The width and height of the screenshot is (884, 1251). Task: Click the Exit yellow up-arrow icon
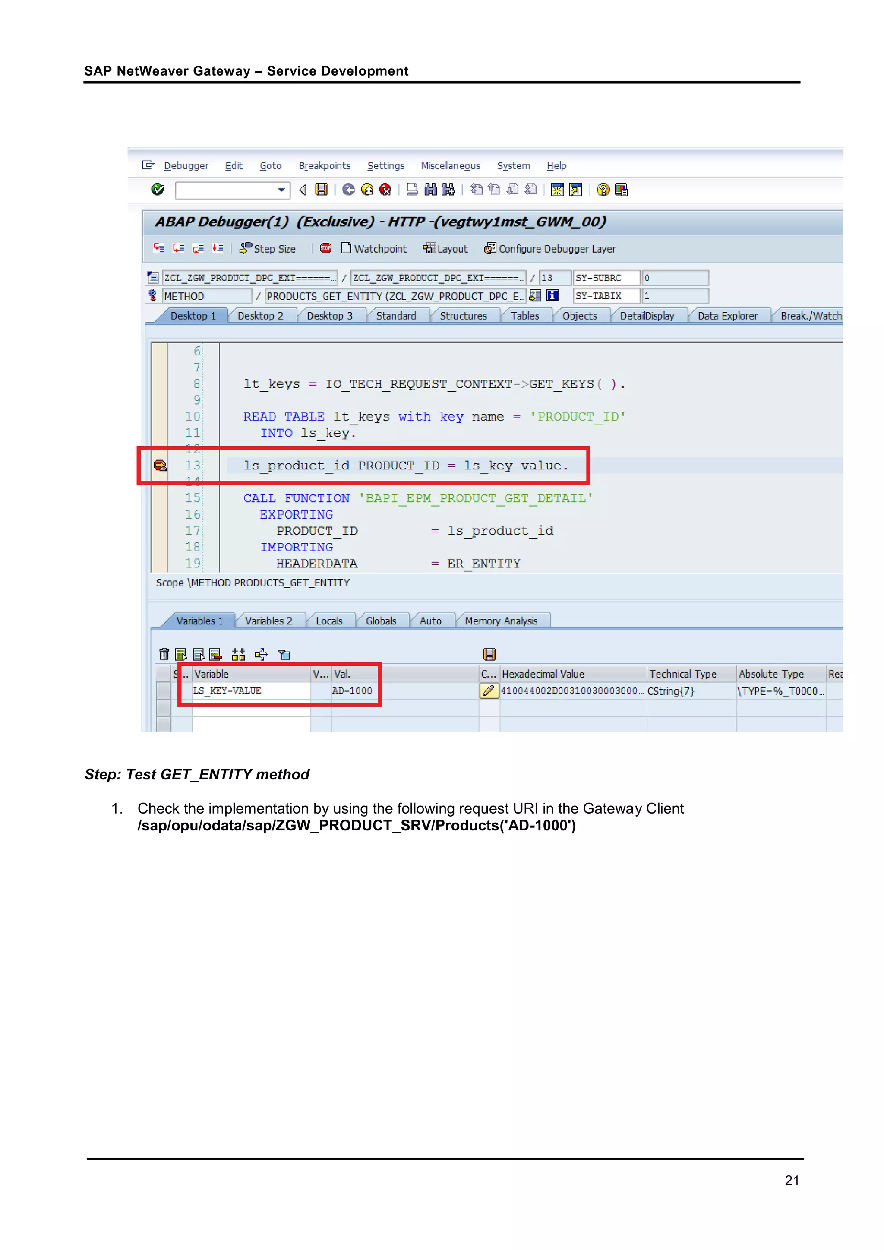pos(367,190)
